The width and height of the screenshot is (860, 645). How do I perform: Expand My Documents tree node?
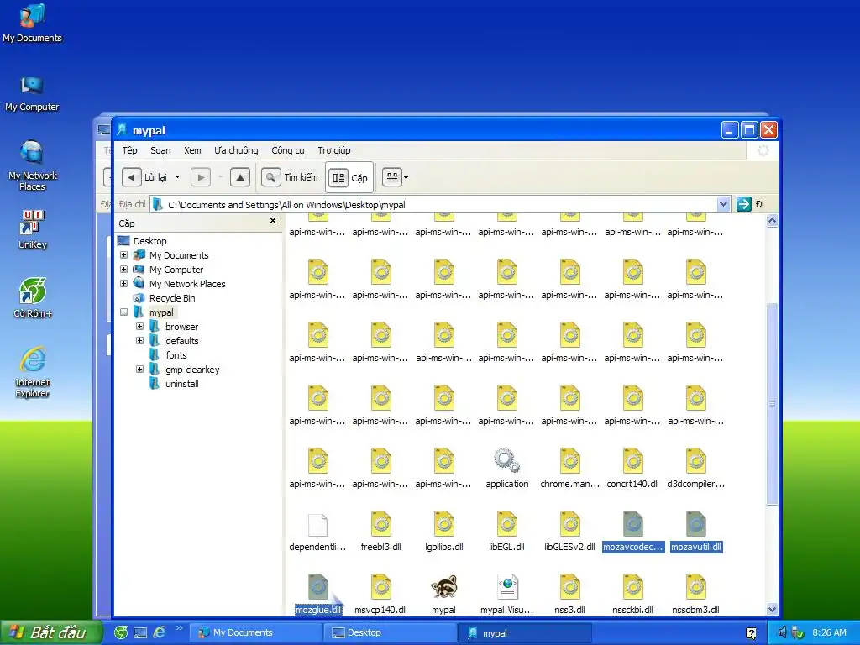click(124, 255)
